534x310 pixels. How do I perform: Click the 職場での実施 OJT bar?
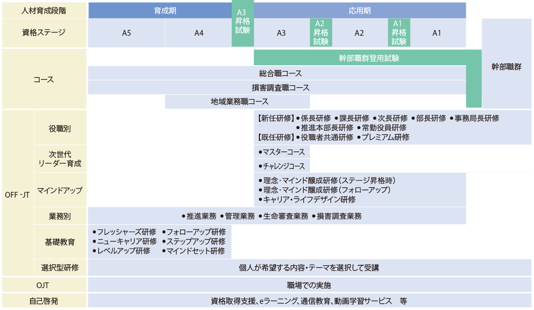click(x=309, y=285)
